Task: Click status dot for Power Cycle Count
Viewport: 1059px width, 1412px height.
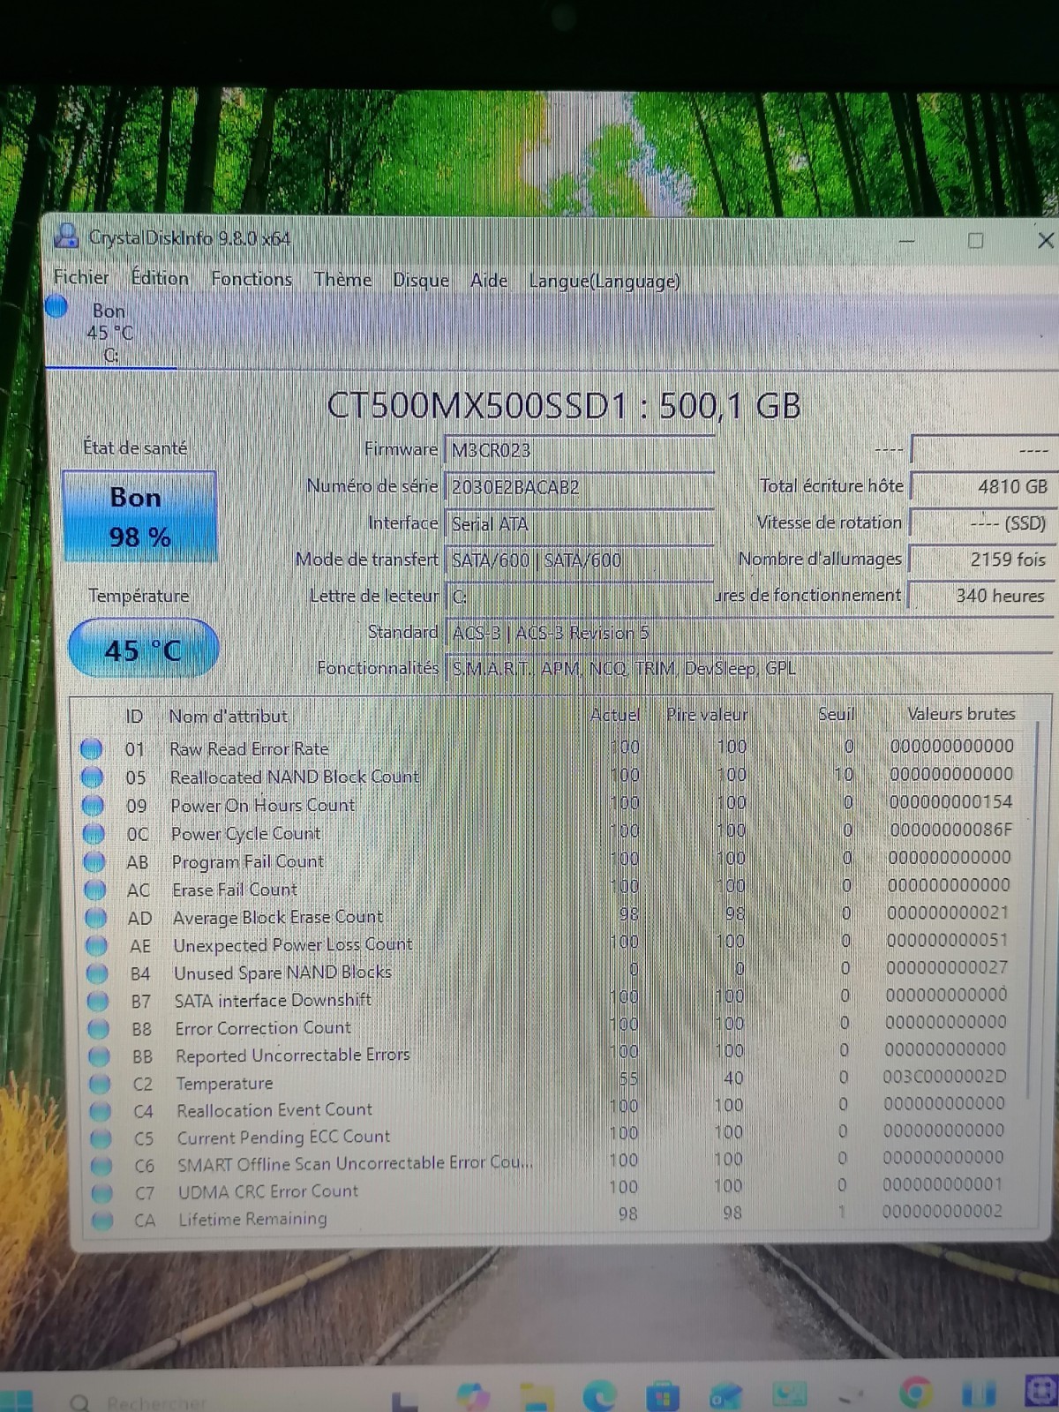Action: click(x=94, y=834)
